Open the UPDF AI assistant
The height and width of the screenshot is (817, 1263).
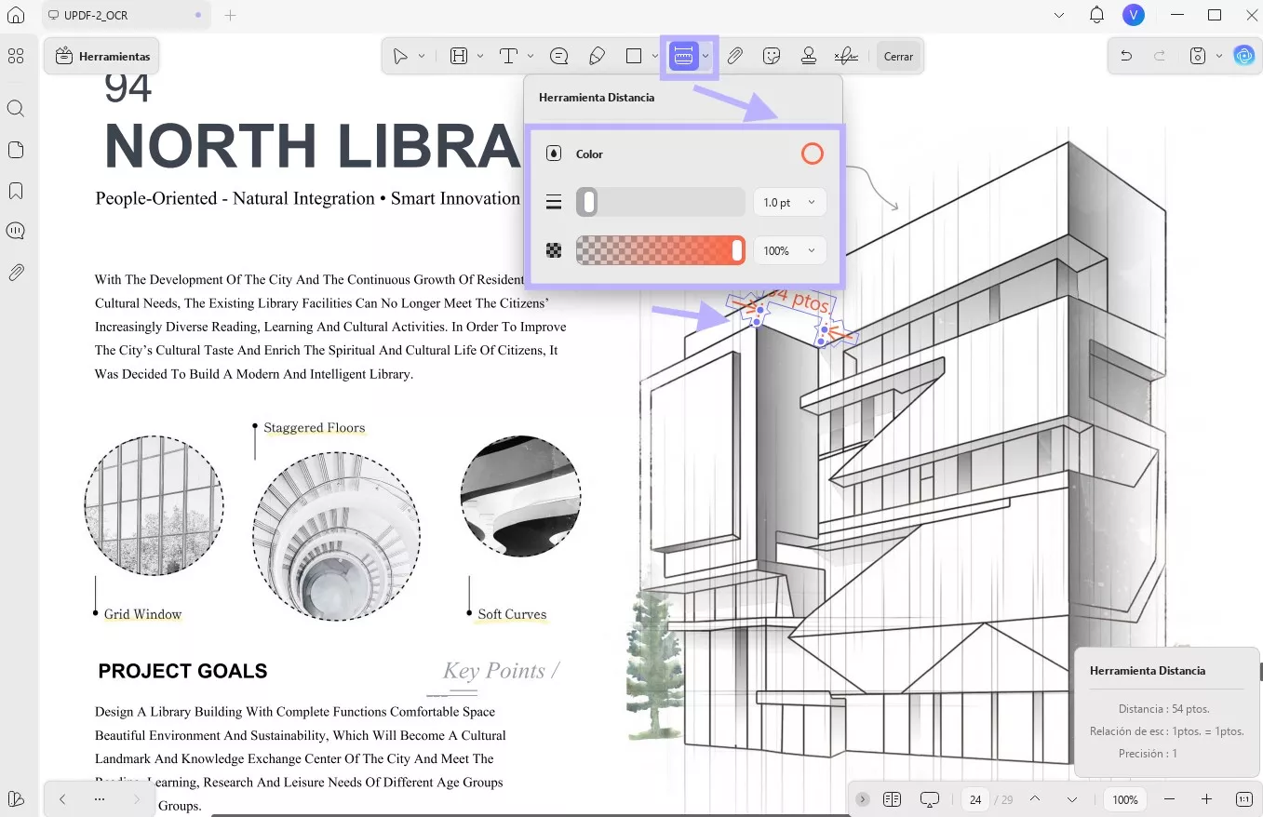tap(1243, 56)
